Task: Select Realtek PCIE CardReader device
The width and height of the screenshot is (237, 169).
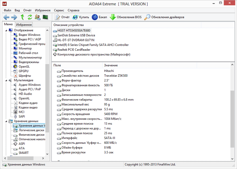Action: pos(74,50)
